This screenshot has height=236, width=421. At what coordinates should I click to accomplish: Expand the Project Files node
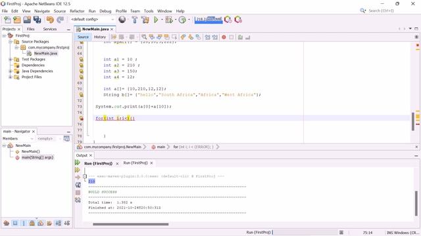tap(11, 77)
